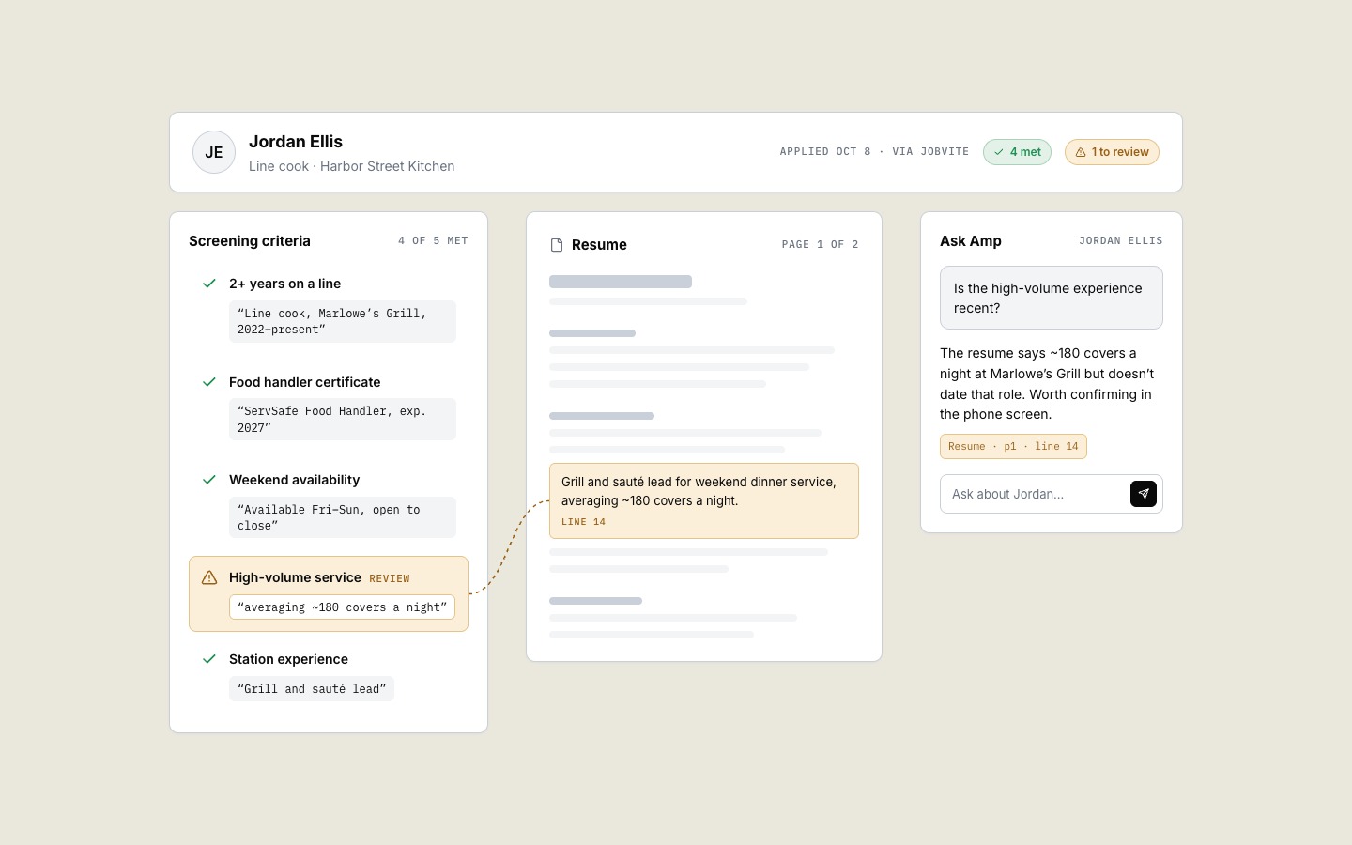Select the High-volume service criterion title
Viewport: 1352px width, 845px height.
point(295,577)
